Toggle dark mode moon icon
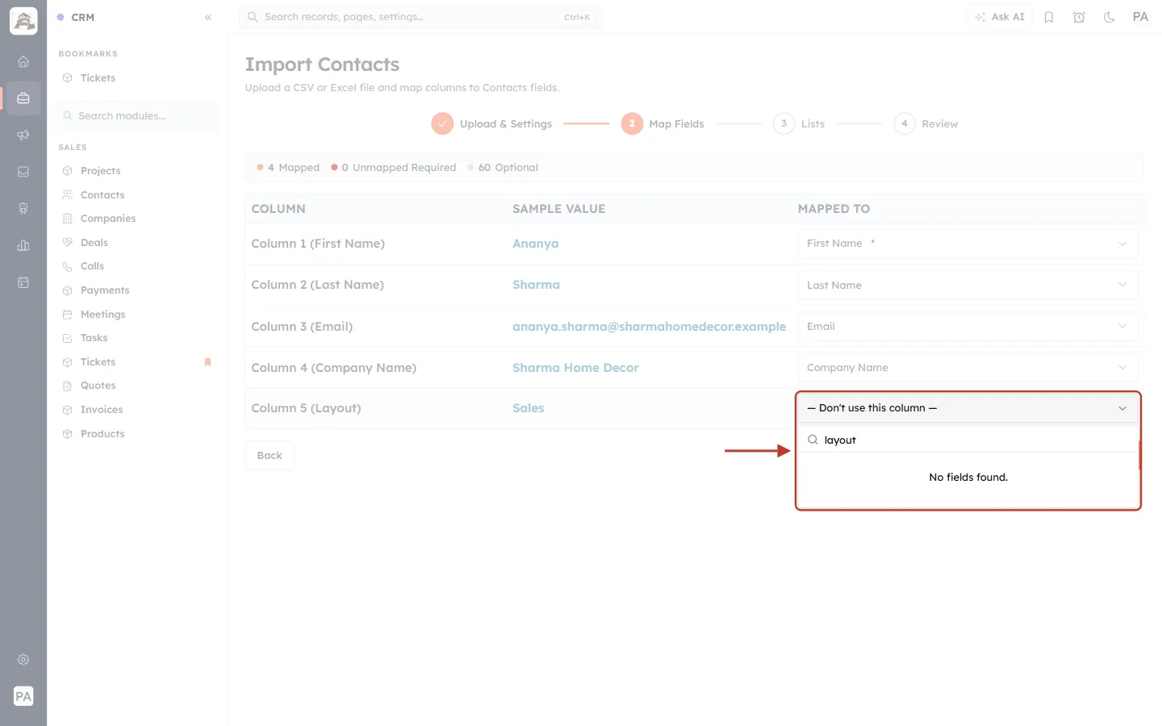This screenshot has width=1162, height=726. [x=1110, y=17]
